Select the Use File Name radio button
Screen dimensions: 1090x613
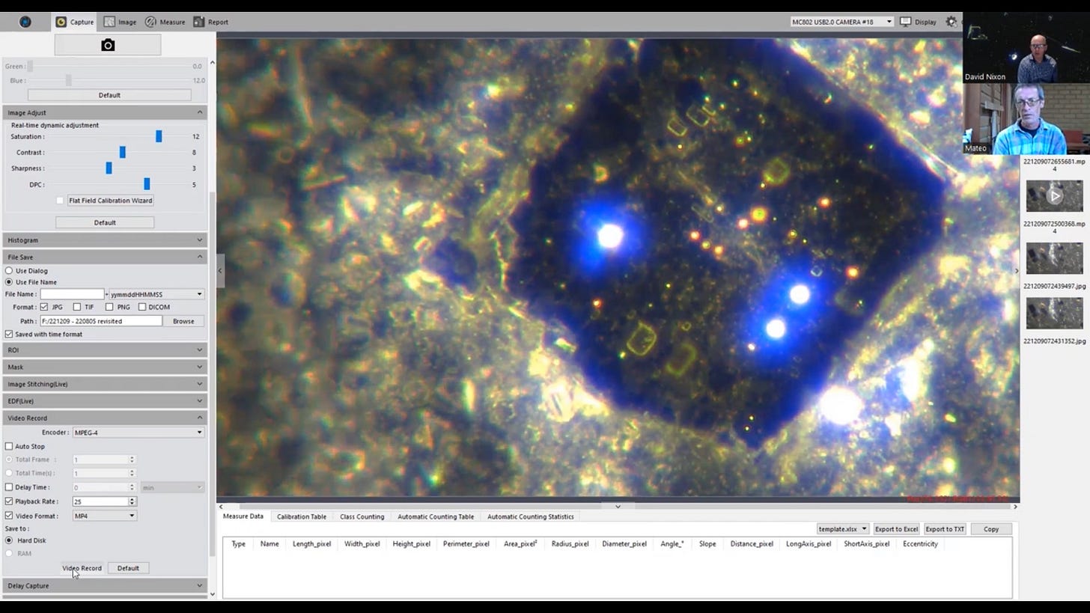[x=9, y=282]
